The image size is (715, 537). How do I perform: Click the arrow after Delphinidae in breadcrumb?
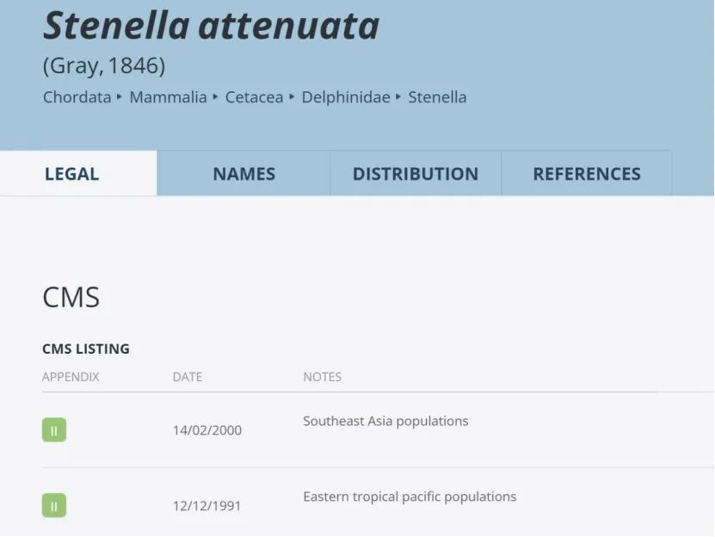click(398, 96)
